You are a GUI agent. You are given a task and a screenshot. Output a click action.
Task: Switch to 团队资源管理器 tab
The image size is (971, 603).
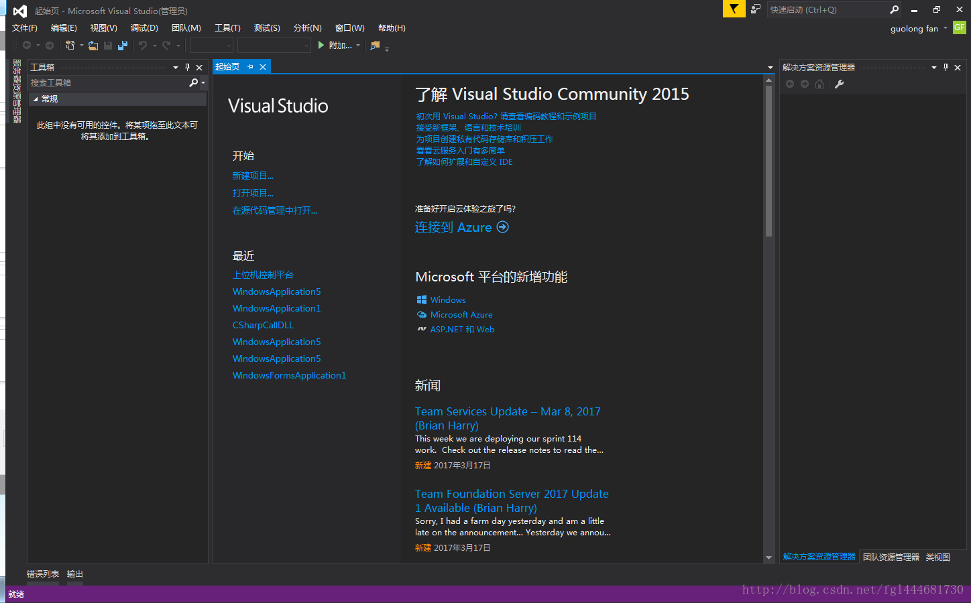click(x=891, y=557)
